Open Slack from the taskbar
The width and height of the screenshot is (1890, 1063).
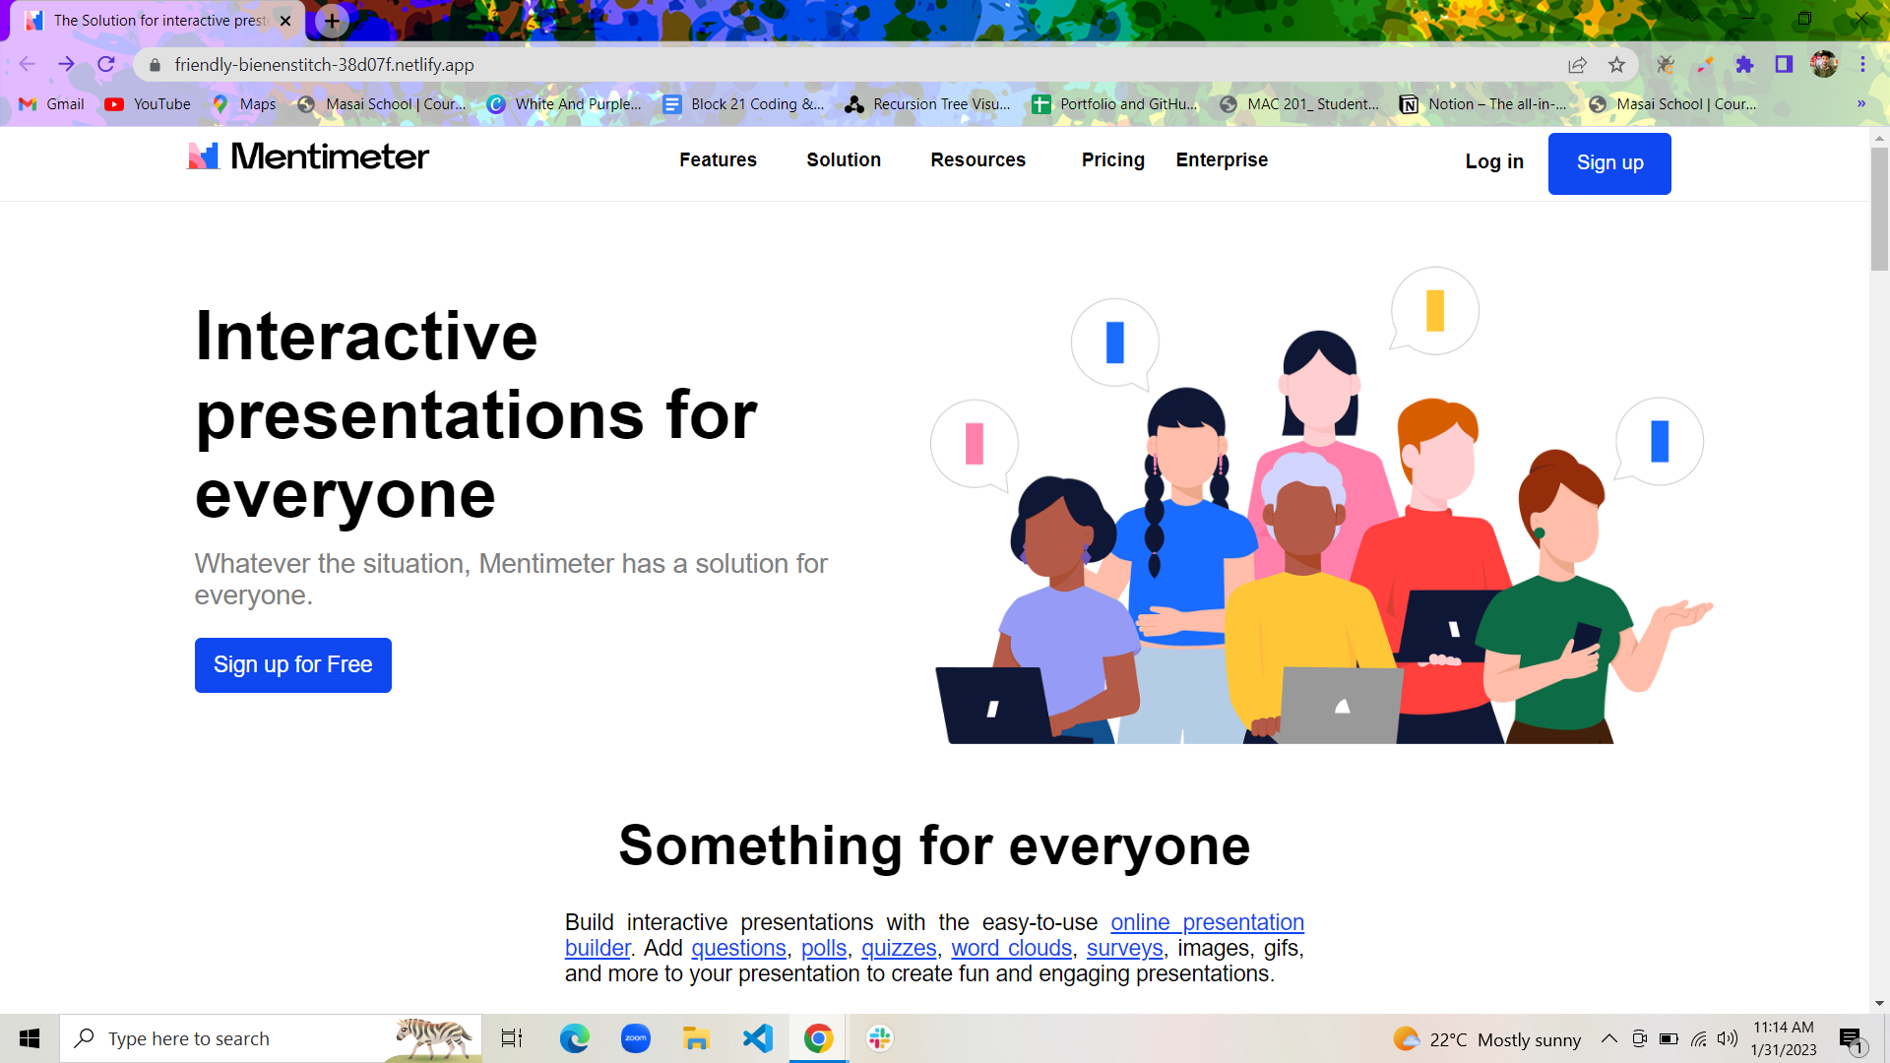(x=880, y=1038)
